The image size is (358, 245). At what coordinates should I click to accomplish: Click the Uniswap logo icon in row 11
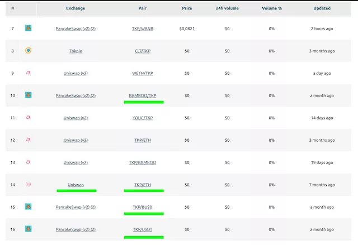pos(28,117)
